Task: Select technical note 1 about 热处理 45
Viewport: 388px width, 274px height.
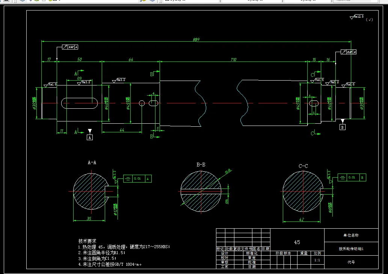Action: coord(124,247)
